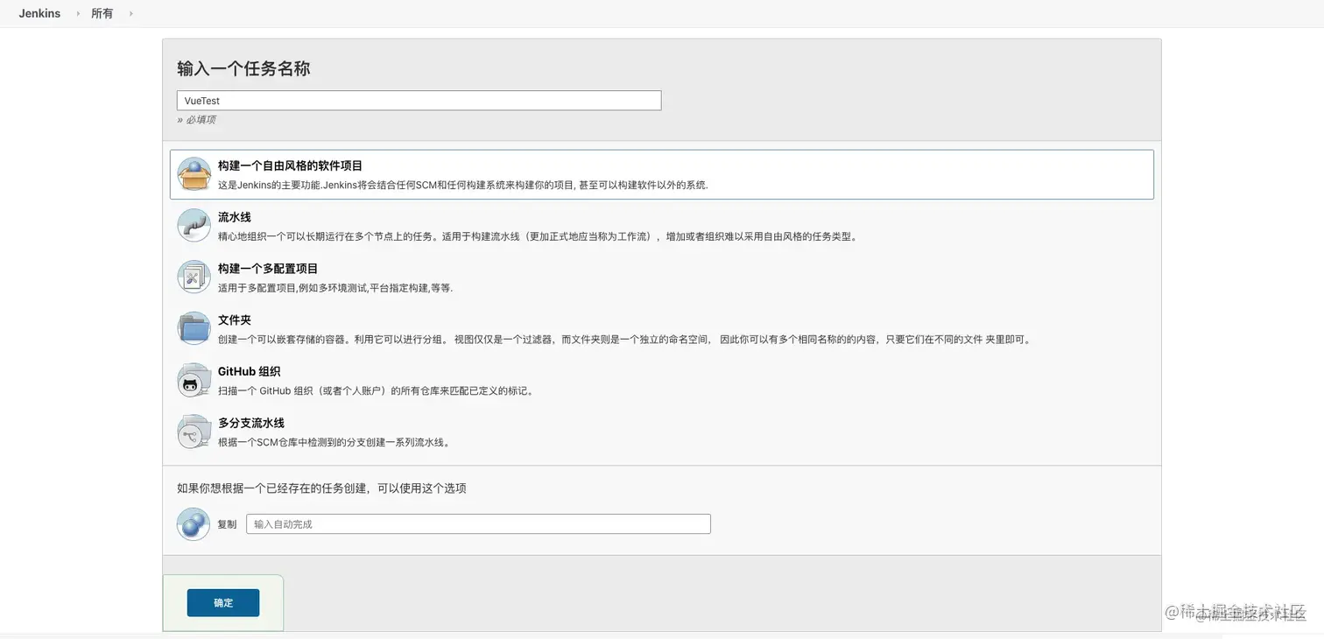Expand the arrow after Jenkins breadcrumb
The image size is (1324, 639).
[77, 13]
